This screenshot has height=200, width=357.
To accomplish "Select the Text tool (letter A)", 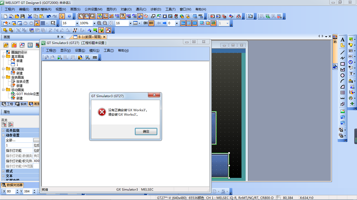I will click(x=343, y=40).
